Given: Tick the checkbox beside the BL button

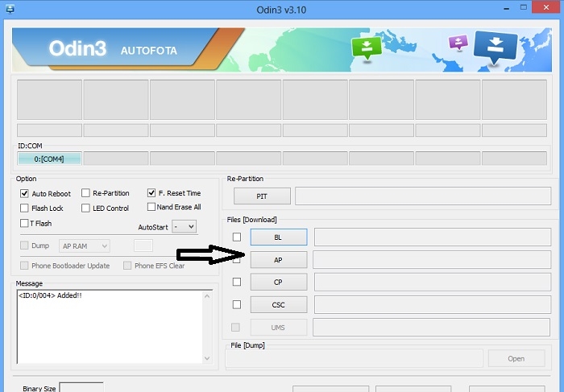Looking at the screenshot, I should tap(237, 237).
